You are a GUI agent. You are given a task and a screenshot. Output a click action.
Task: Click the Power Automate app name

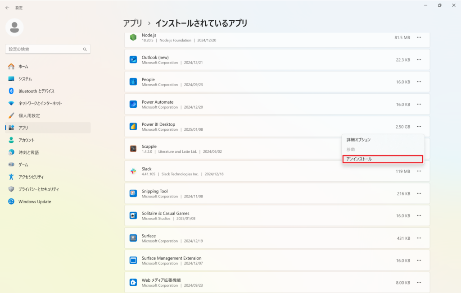pyautogui.click(x=158, y=102)
